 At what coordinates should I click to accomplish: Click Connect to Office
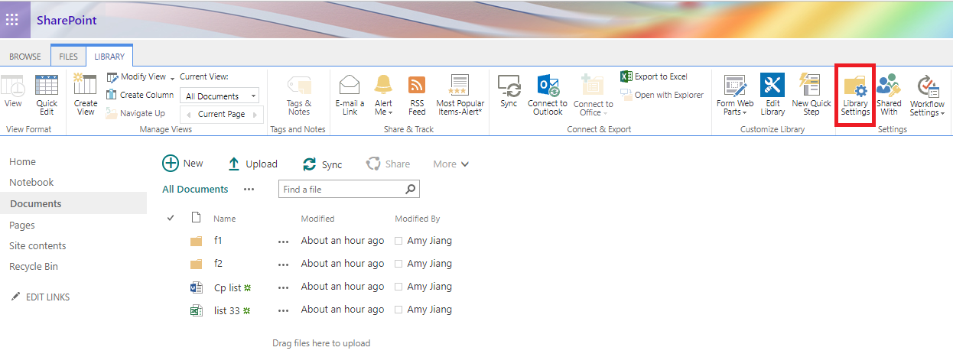(x=593, y=96)
